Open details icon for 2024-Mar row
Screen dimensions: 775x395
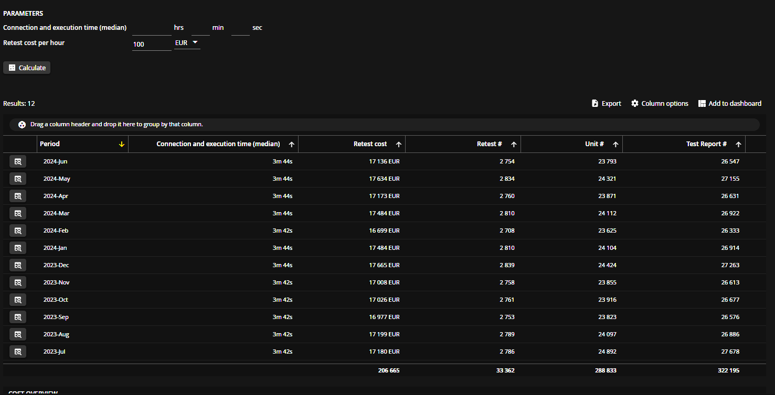18,213
